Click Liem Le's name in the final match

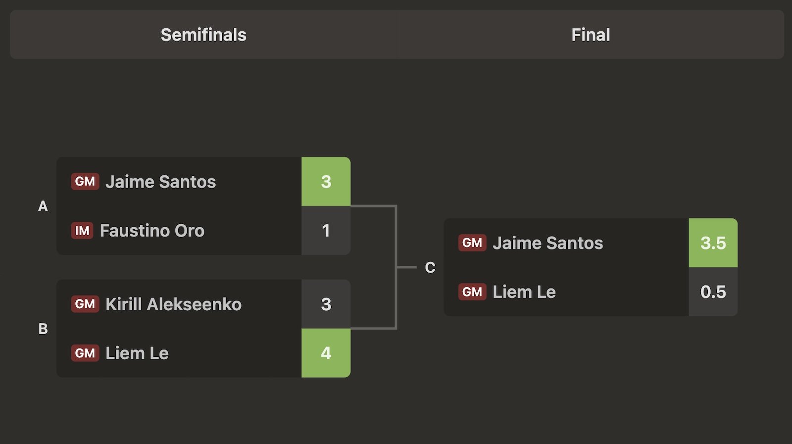(524, 292)
